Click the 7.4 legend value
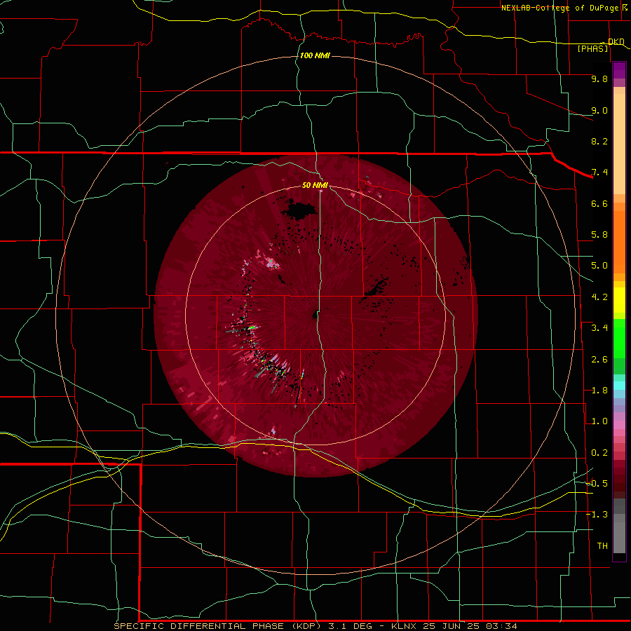Image resolution: width=631 pixels, height=631 pixels. pyautogui.click(x=599, y=172)
